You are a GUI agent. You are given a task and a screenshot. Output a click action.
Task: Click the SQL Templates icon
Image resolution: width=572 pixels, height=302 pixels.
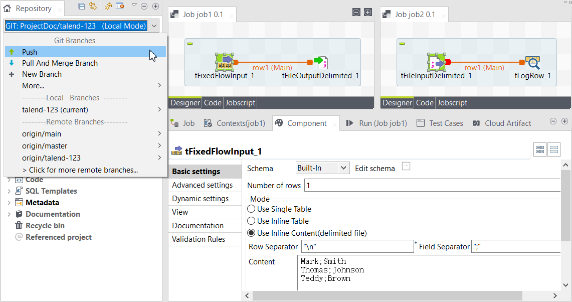tap(19, 191)
